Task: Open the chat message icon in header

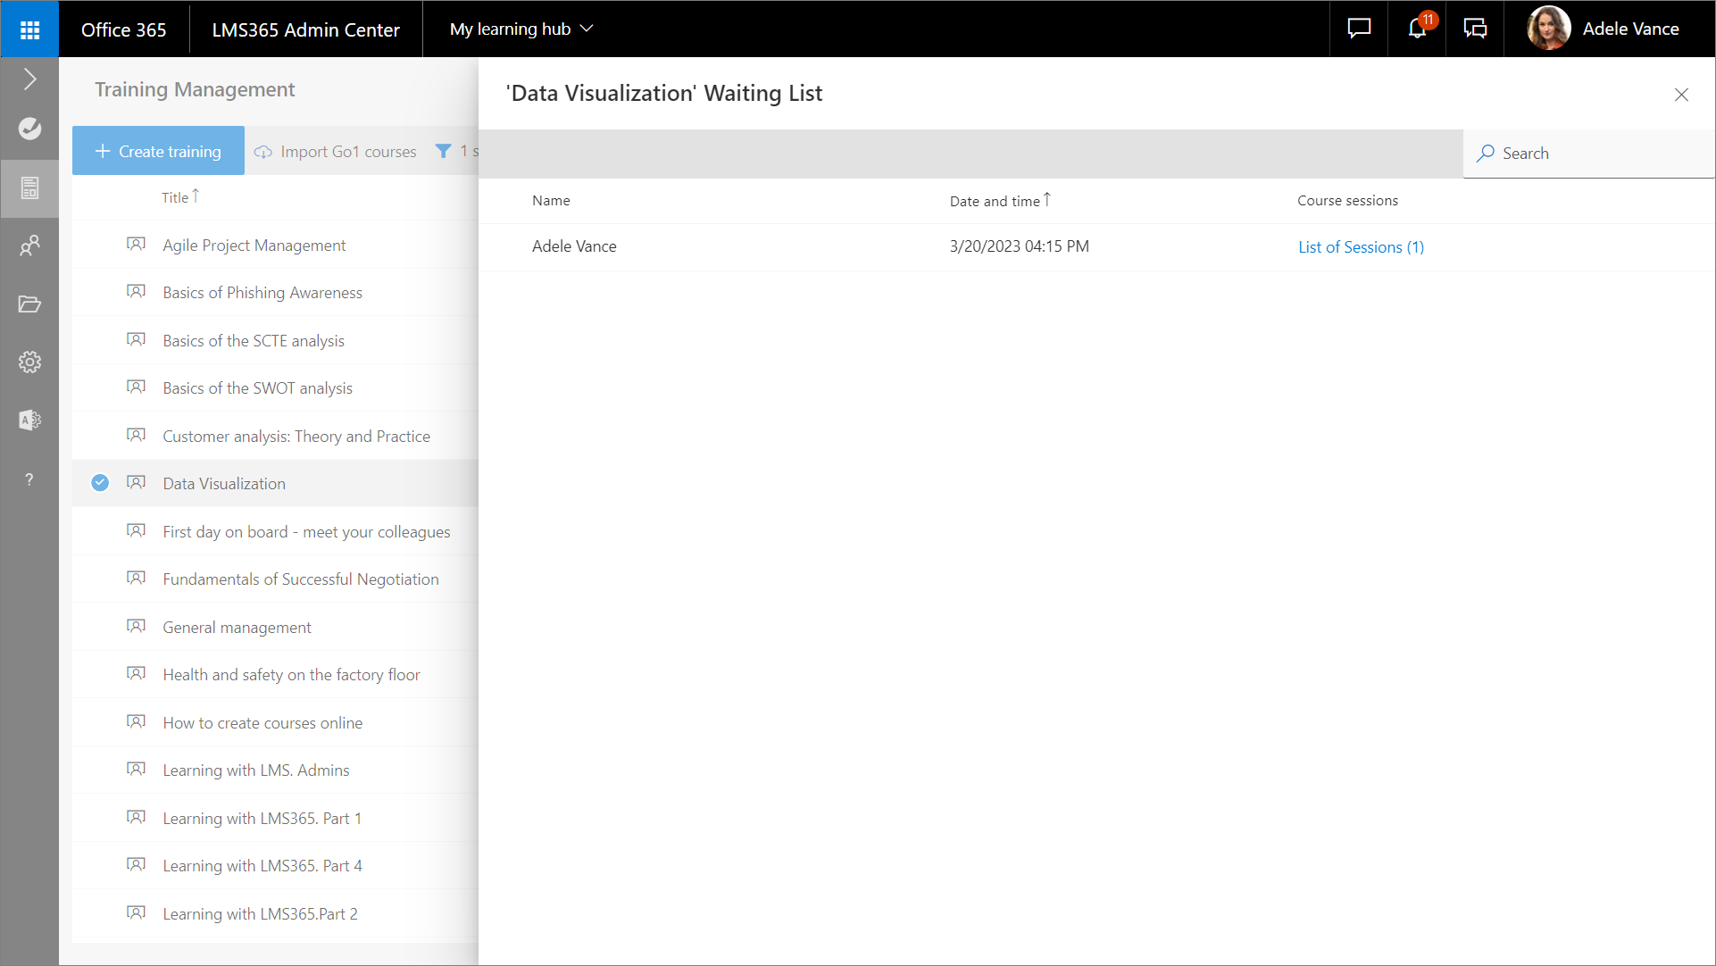Action: [1359, 29]
